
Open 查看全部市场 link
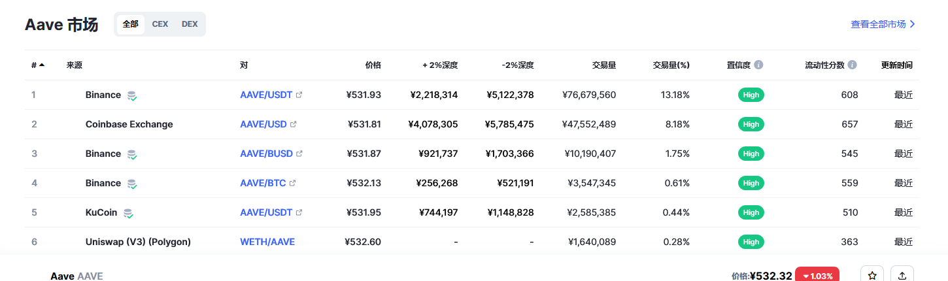click(883, 24)
